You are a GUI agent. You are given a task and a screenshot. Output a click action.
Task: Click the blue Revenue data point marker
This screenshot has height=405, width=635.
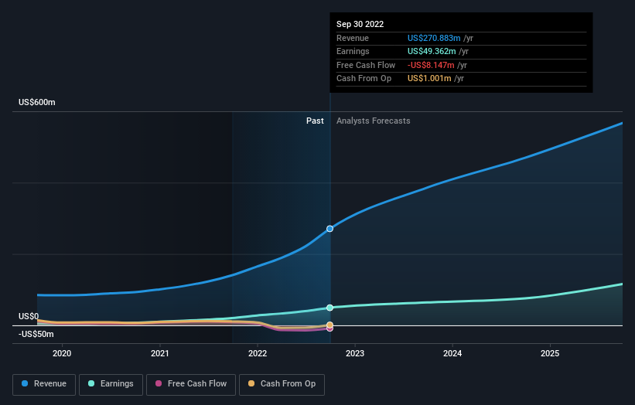click(x=329, y=229)
